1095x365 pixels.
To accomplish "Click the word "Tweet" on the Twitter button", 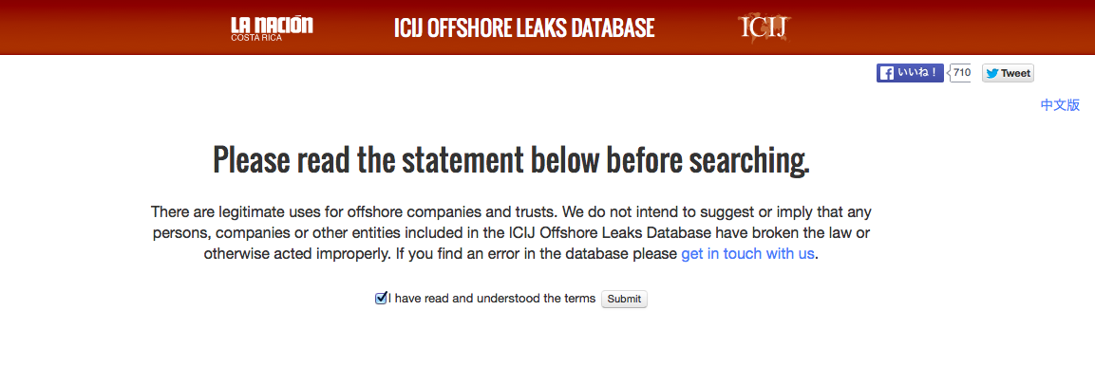I will point(1015,73).
